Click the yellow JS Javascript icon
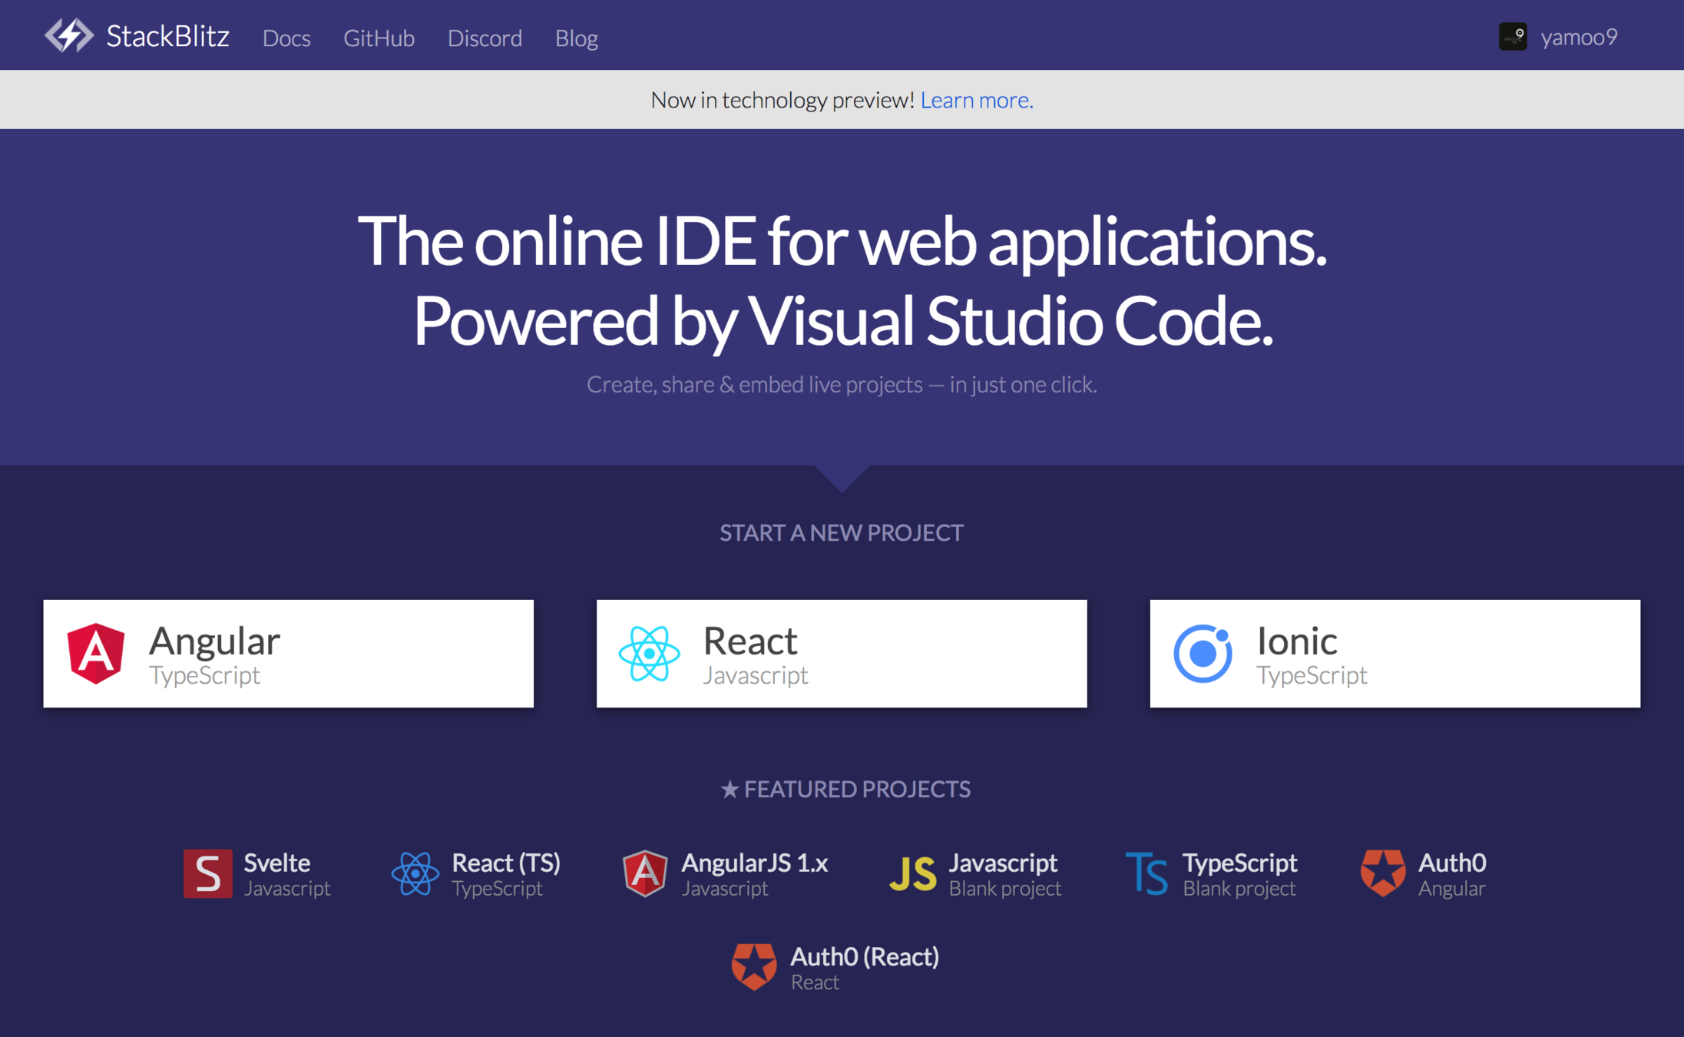 pyautogui.click(x=912, y=874)
